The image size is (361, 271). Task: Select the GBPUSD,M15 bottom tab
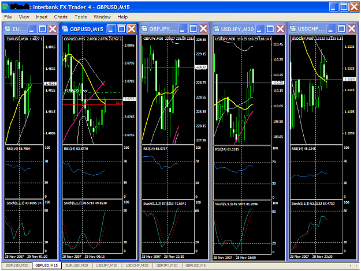pos(47,265)
